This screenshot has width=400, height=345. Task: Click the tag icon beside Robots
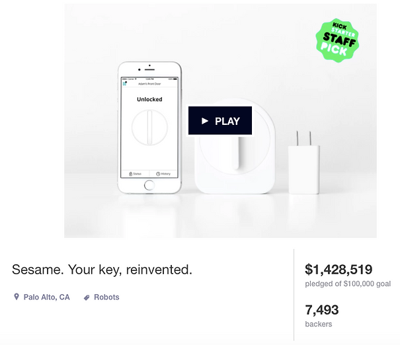click(87, 297)
